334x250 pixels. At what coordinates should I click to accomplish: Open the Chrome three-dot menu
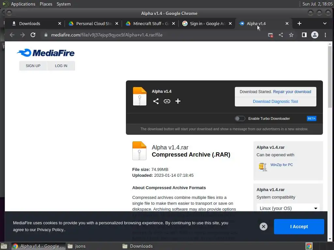[325, 35]
